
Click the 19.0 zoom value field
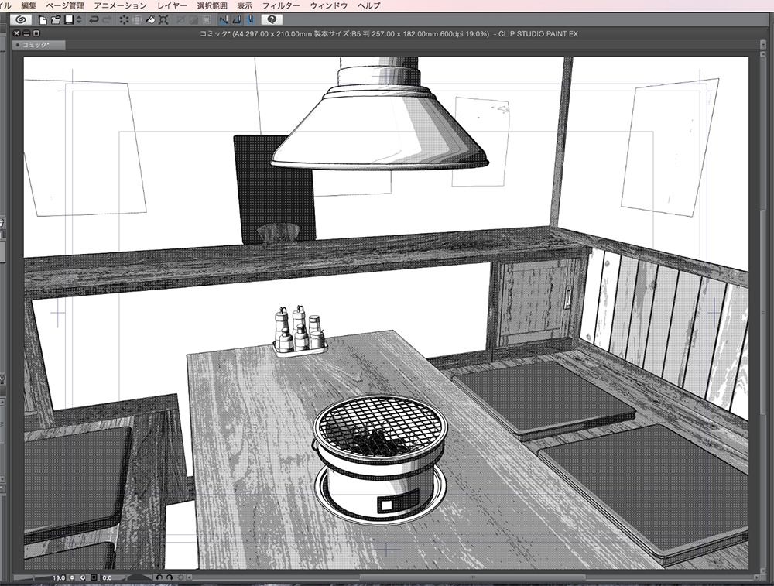(x=59, y=577)
